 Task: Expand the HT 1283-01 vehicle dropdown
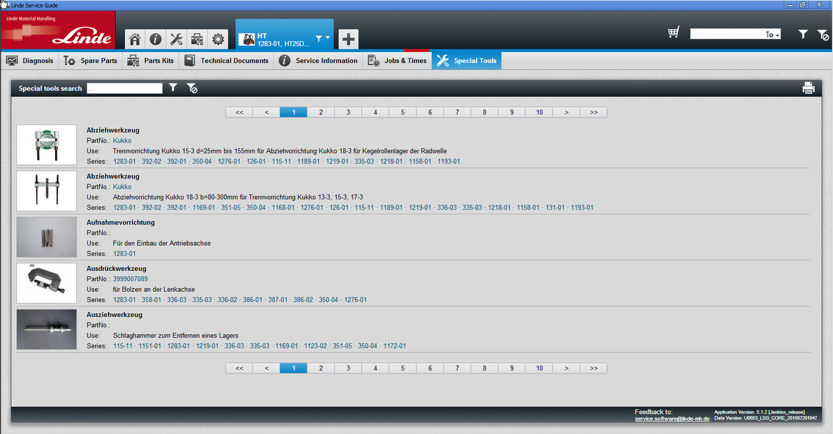[327, 38]
